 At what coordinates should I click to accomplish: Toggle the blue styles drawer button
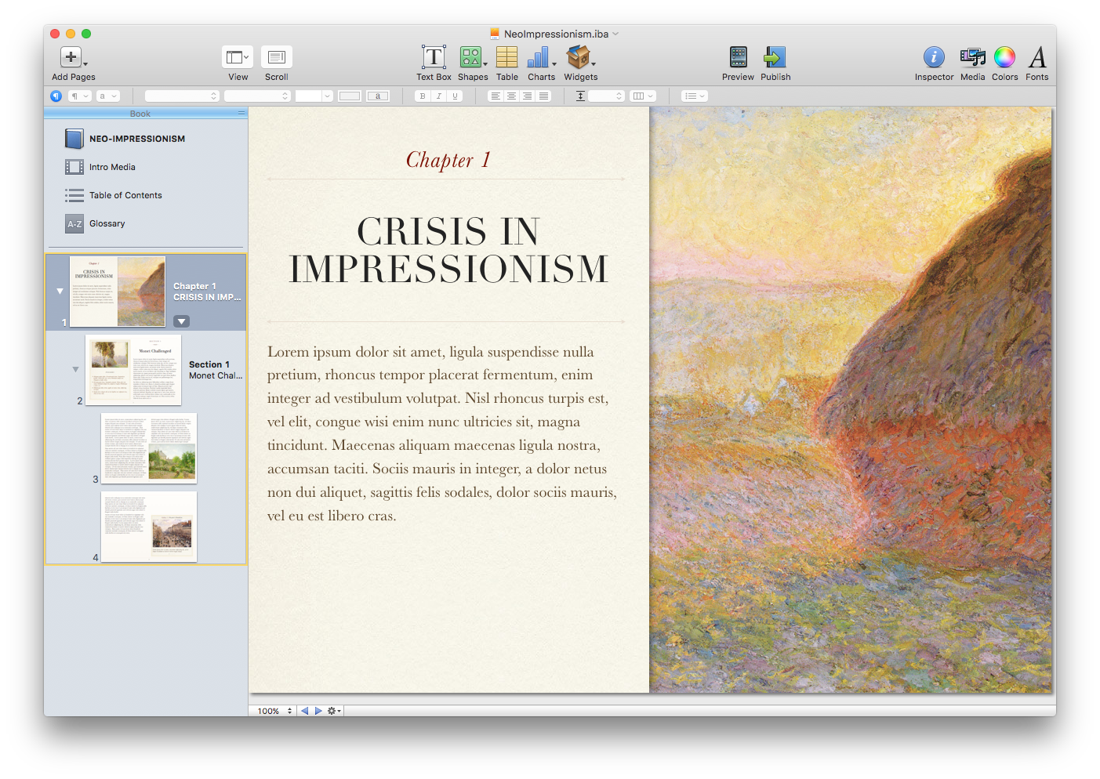[56, 96]
